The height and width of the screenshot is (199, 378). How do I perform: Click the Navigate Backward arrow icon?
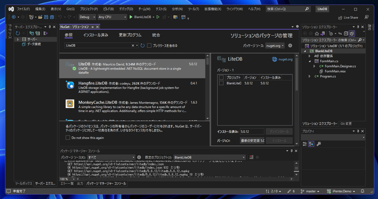14,17
